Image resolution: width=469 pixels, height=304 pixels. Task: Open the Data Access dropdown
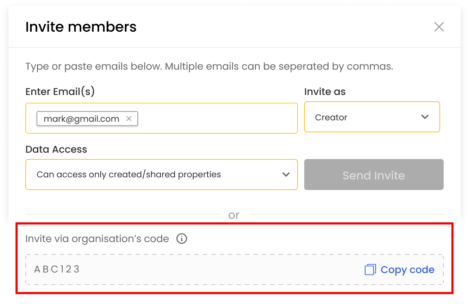[162, 175]
